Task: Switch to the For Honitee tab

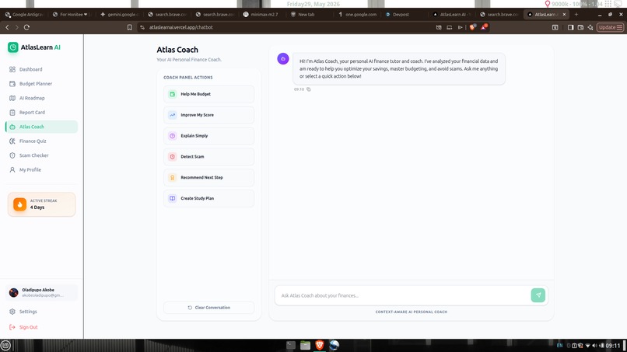Action: (72, 15)
